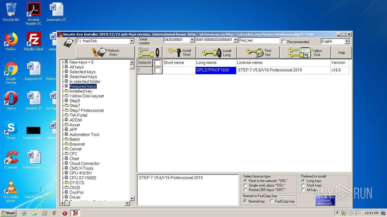The width and height of the screenshot is (387, 217).
Task: Open the TIA Portal folder
Action: (x=78, y=115)
